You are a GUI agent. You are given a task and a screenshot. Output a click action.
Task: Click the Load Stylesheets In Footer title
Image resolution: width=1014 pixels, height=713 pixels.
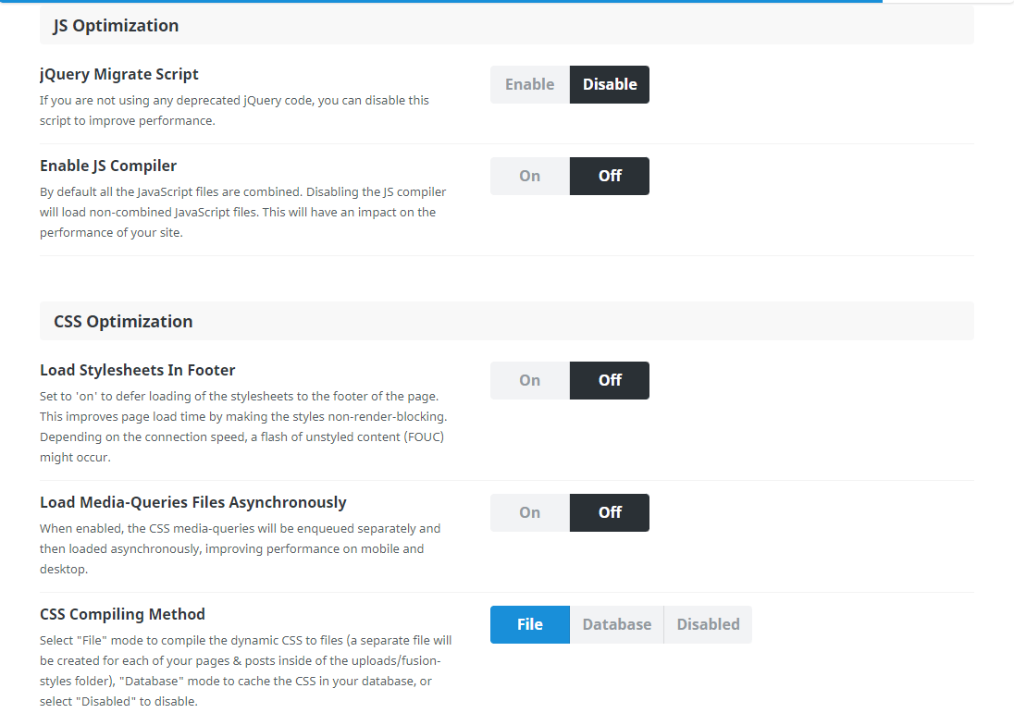(x=138, y=370)
